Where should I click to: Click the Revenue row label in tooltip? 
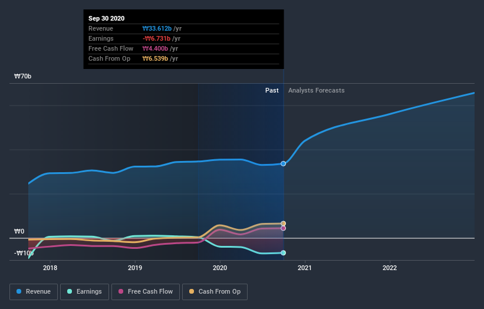pos(101,28)
